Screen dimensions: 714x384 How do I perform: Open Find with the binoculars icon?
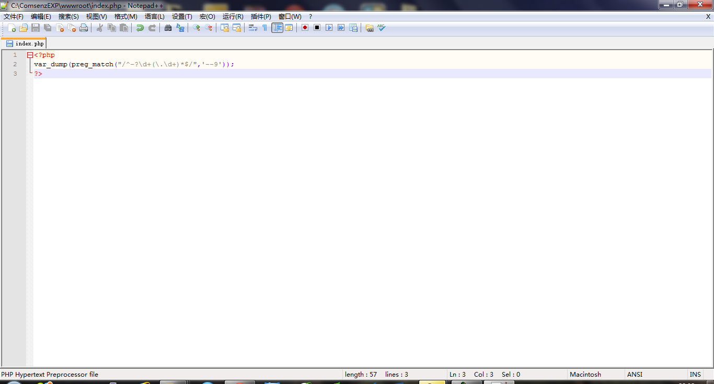pos(168,28)
